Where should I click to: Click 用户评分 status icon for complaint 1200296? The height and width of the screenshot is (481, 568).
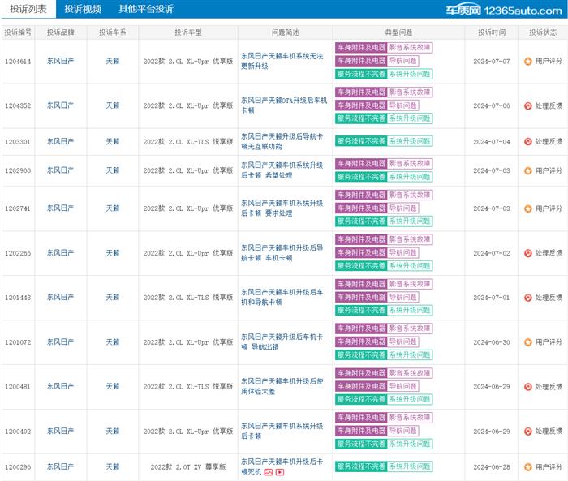pos(527,467)
